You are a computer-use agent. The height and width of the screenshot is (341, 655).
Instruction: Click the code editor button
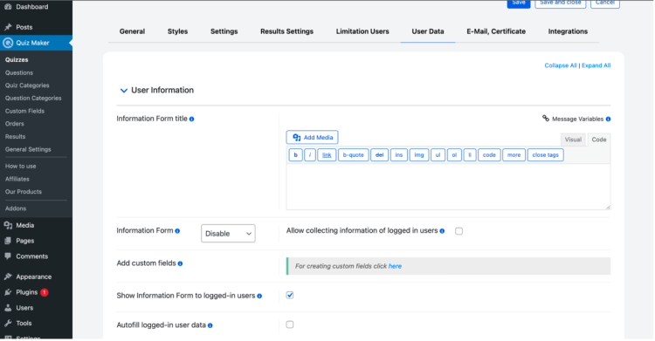[x=489, y=155]
